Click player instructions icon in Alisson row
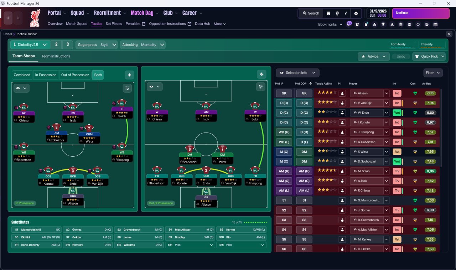456x270 pixels. tap(342, 93)
